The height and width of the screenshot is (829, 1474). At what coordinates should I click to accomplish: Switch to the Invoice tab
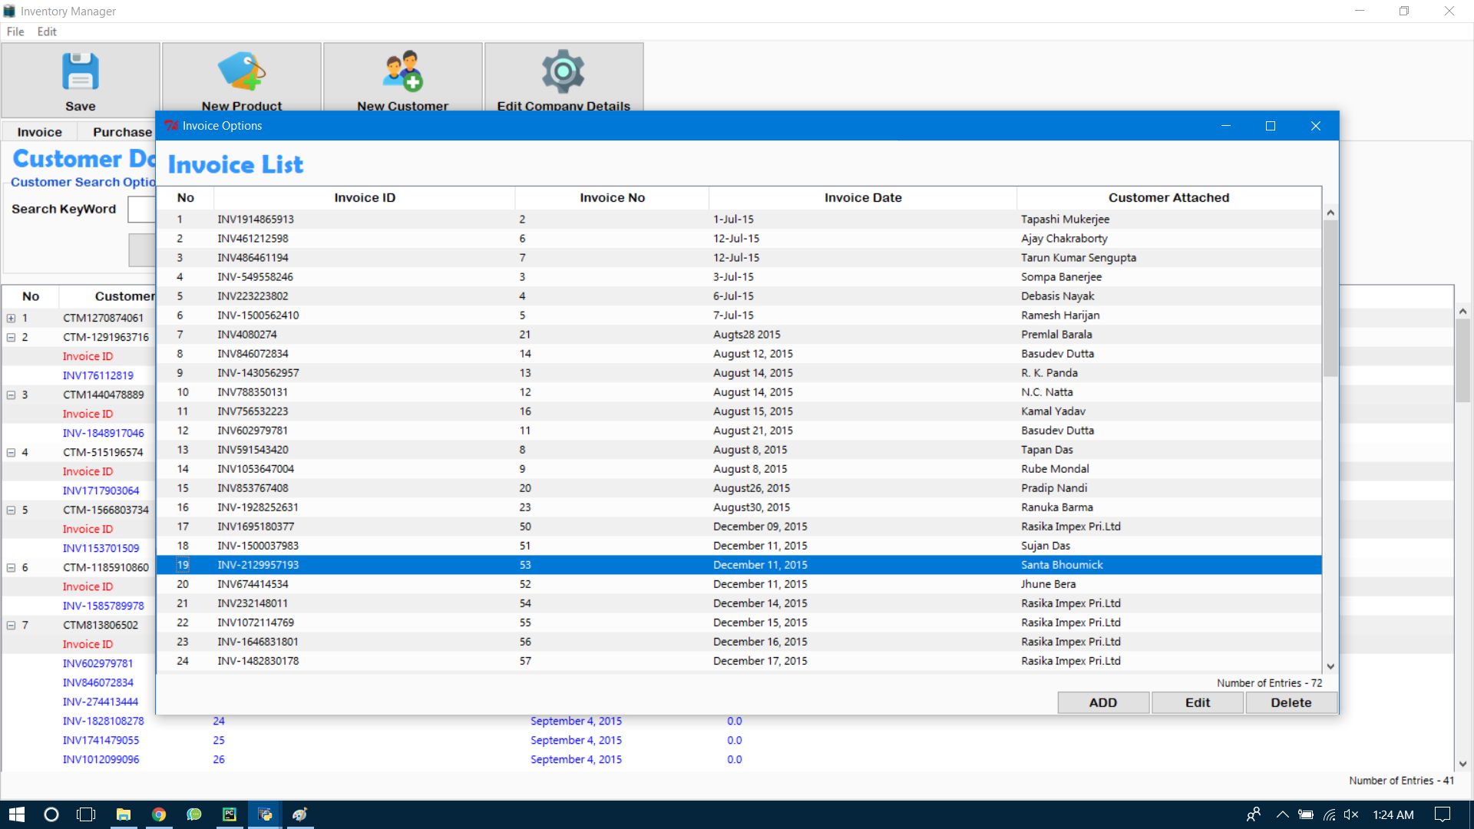(40, 132)
